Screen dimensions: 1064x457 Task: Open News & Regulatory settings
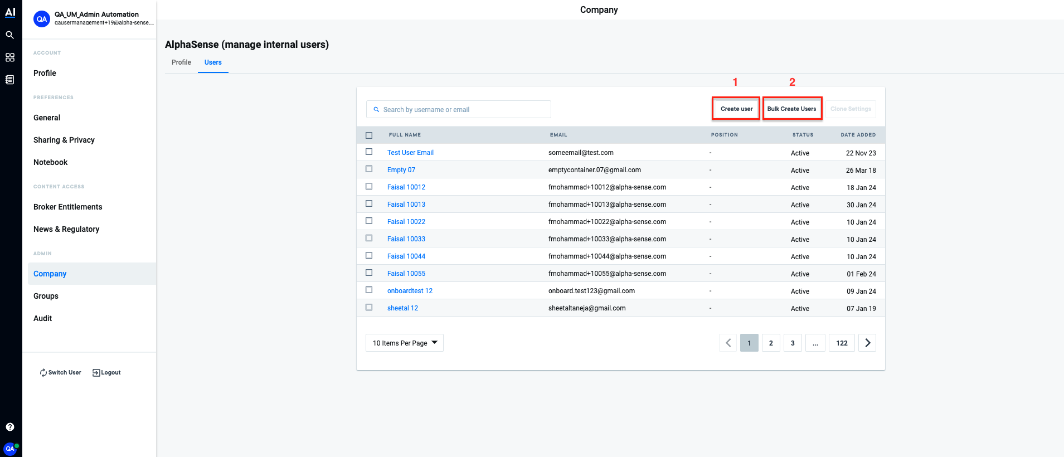(66, 229)
